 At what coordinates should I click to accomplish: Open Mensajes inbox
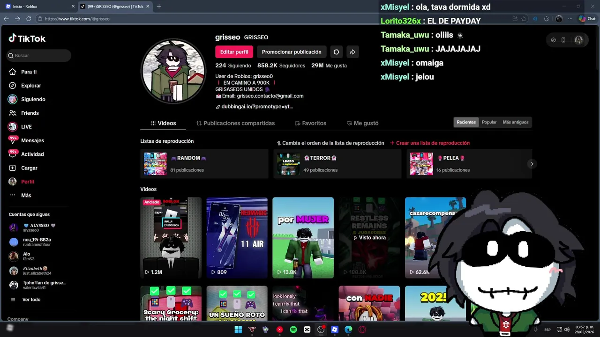pyautogui.click(x=26, y=140)
